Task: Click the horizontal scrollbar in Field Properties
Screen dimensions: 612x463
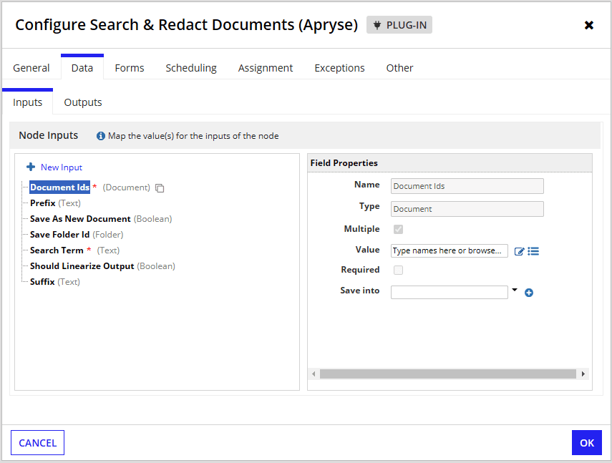Action: point(447,374)
